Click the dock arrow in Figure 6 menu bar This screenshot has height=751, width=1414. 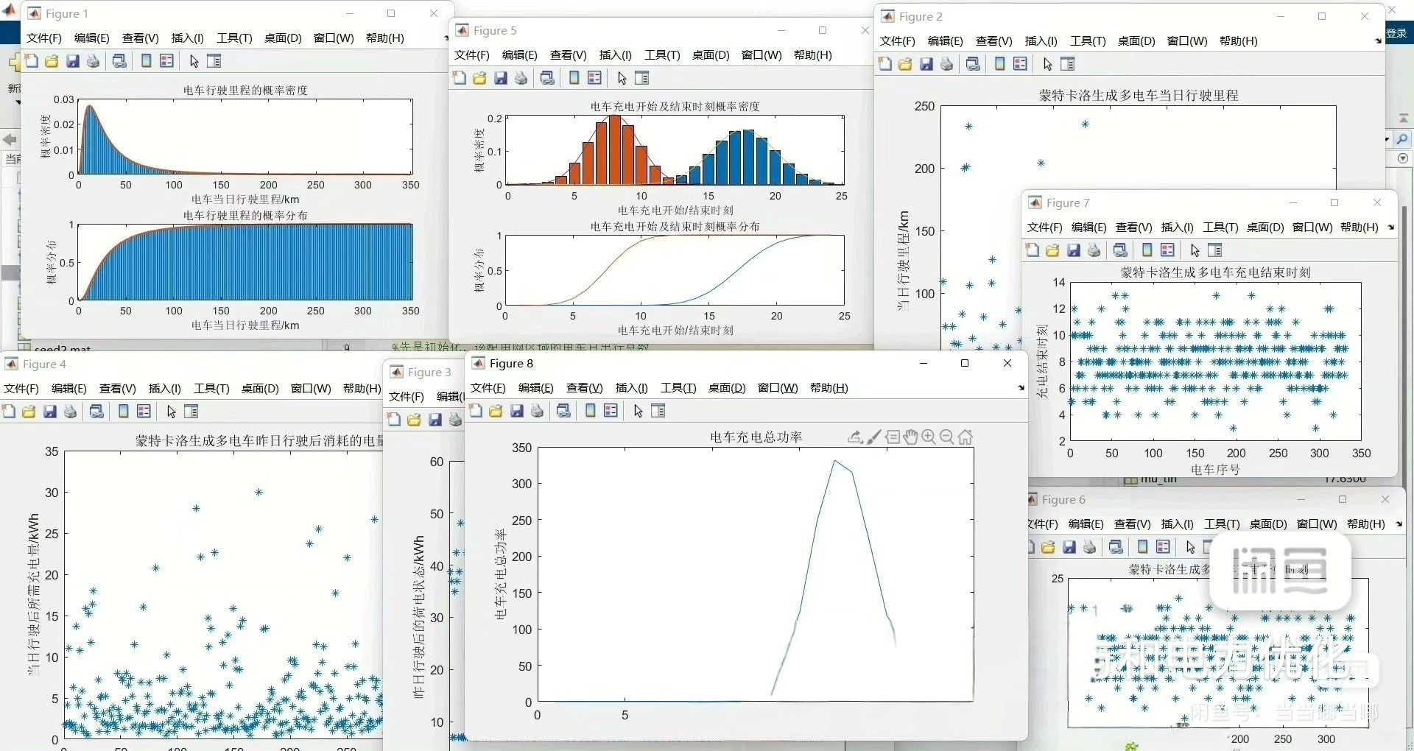click(1399, 524)
